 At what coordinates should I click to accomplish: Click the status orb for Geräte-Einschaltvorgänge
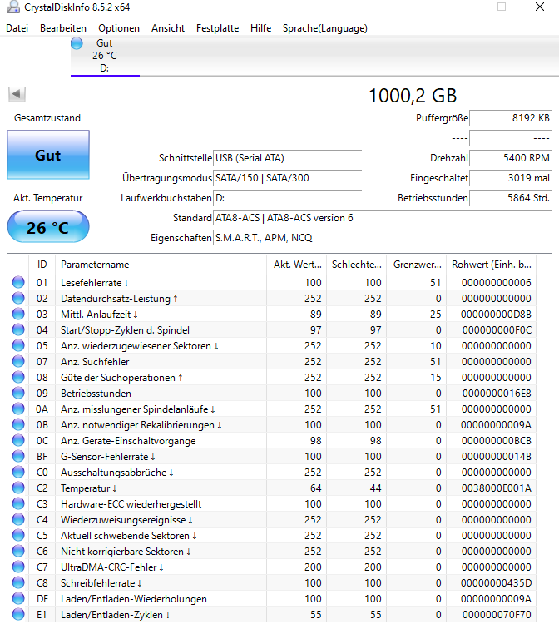(18, 440)
